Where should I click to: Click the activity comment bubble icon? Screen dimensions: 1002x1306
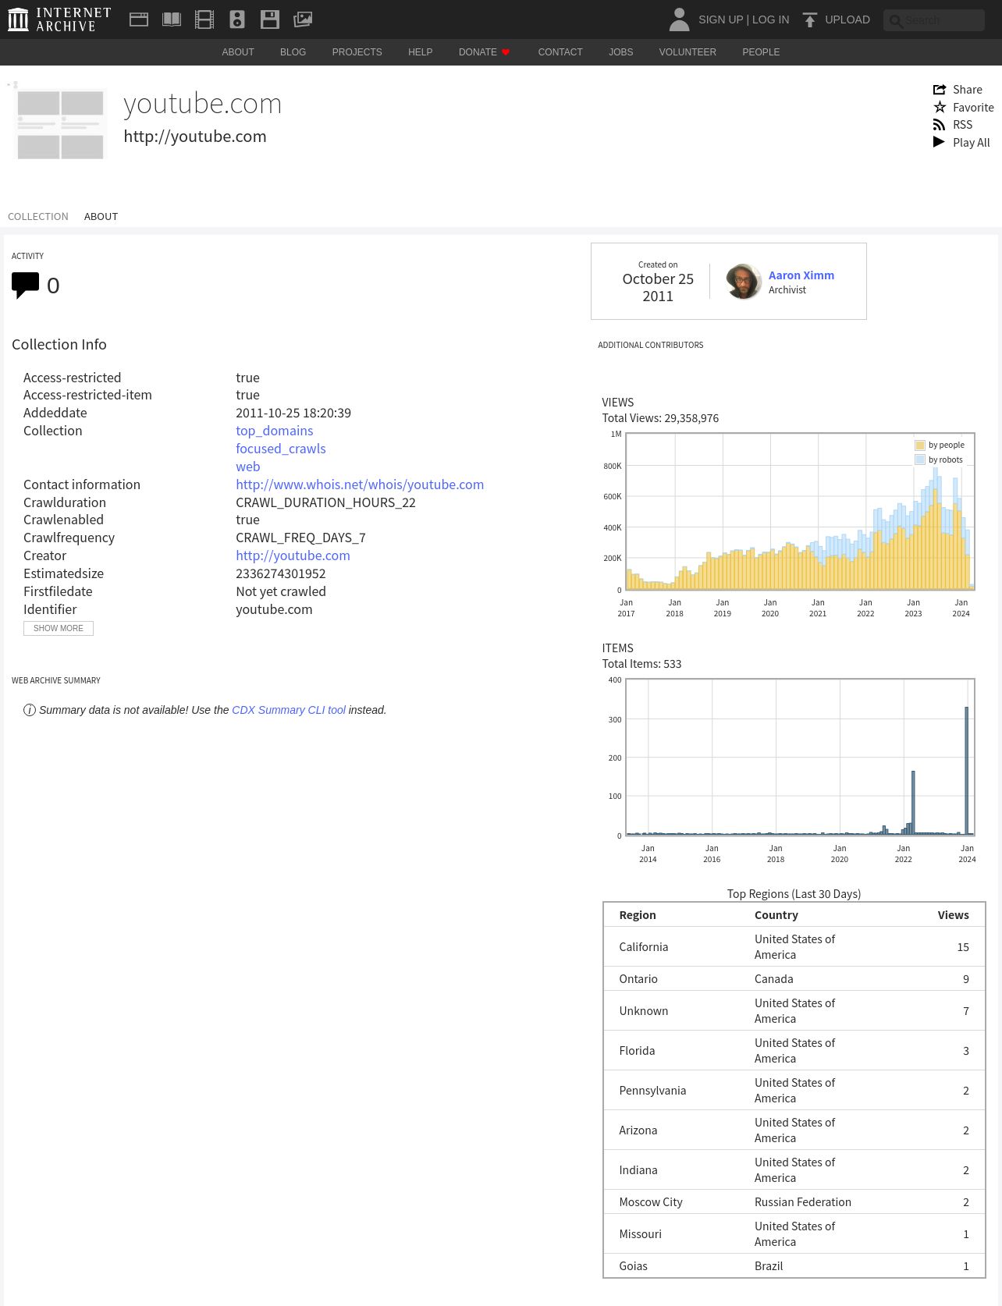tap(25, 285)
